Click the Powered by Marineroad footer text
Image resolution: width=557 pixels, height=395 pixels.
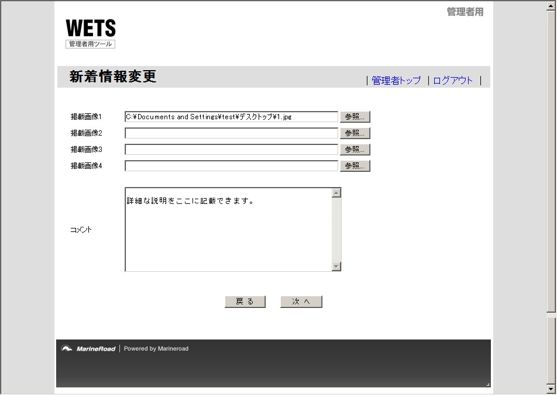pyautogui.click(x=156, y=349)
